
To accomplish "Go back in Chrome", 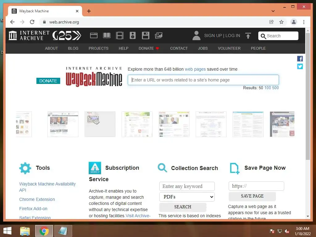I will 12,22.
